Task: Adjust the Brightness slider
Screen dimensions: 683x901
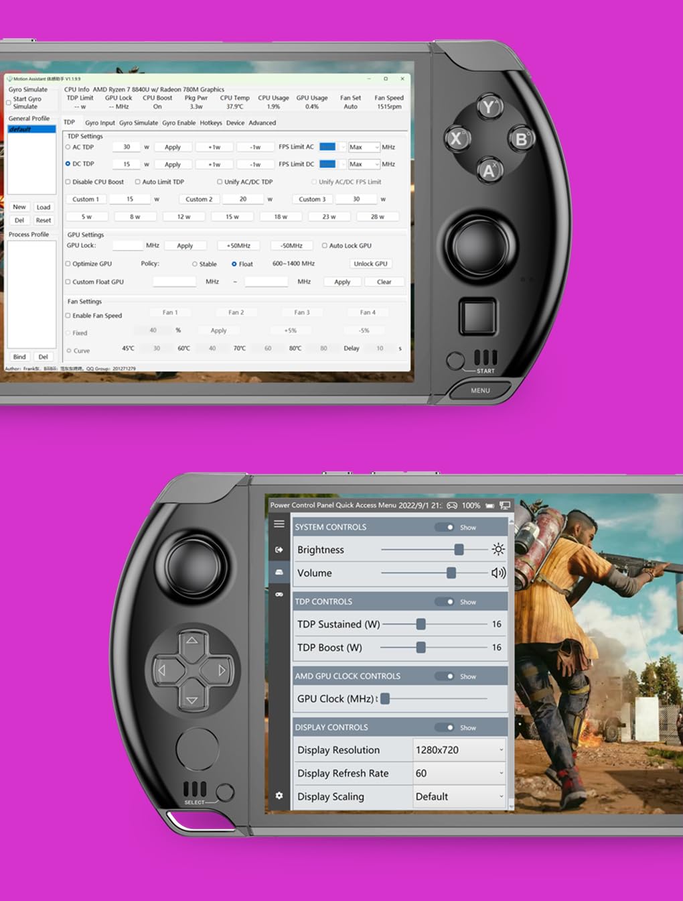Action: click(x=435, y=549)
